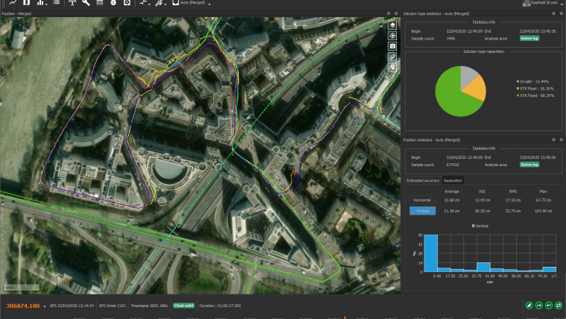Click the 306874.180 orange time value
This screenshot has width=566, height=319.
pos(23,306)
